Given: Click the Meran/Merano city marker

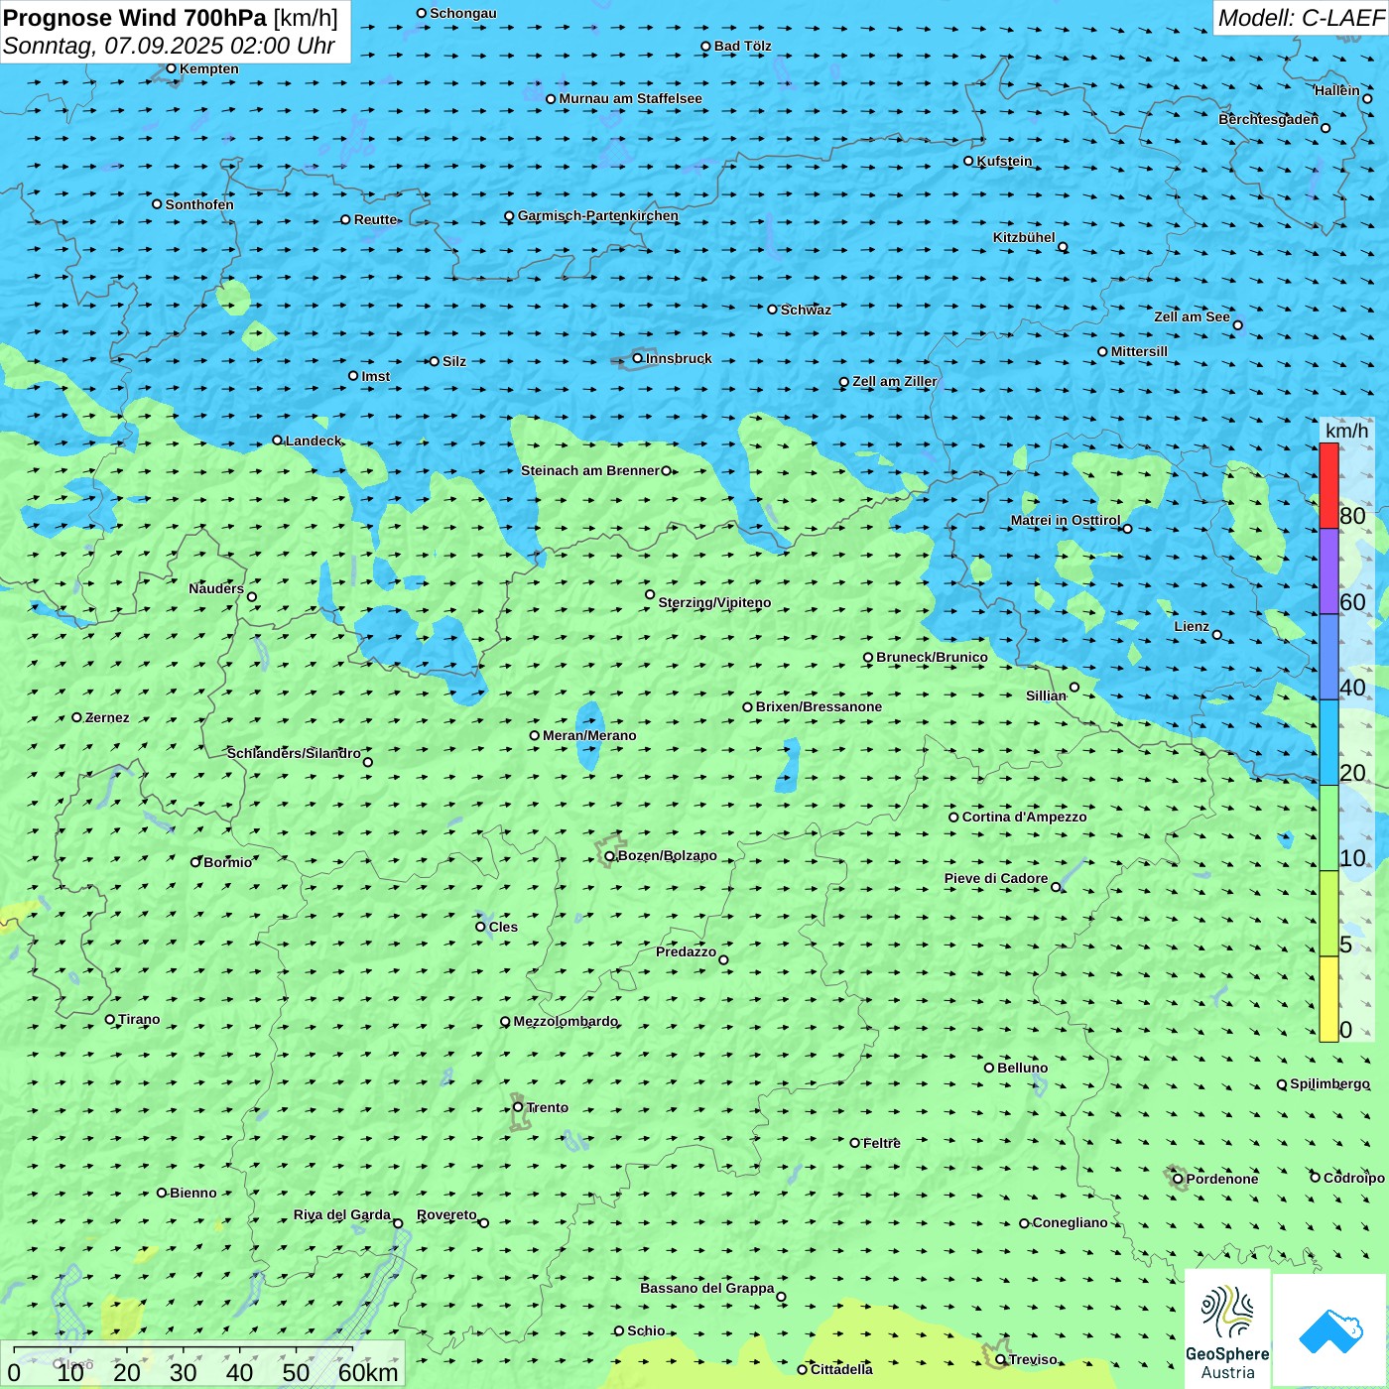Looking at the screenshot, I should (535, 735).
